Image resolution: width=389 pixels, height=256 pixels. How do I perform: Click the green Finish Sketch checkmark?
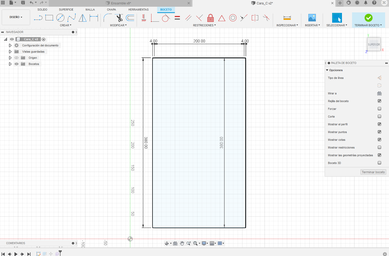369,18
